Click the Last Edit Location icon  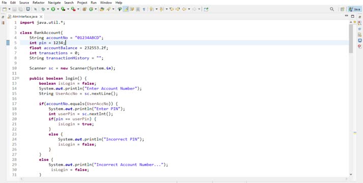(x=171, y=9)
